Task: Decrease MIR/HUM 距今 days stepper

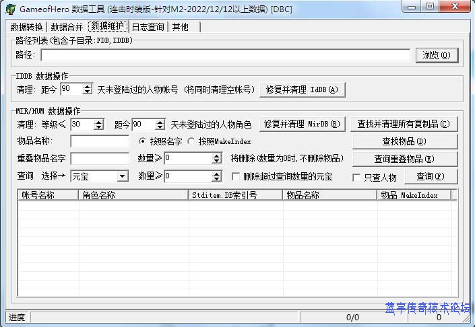Action: [160, 127]
